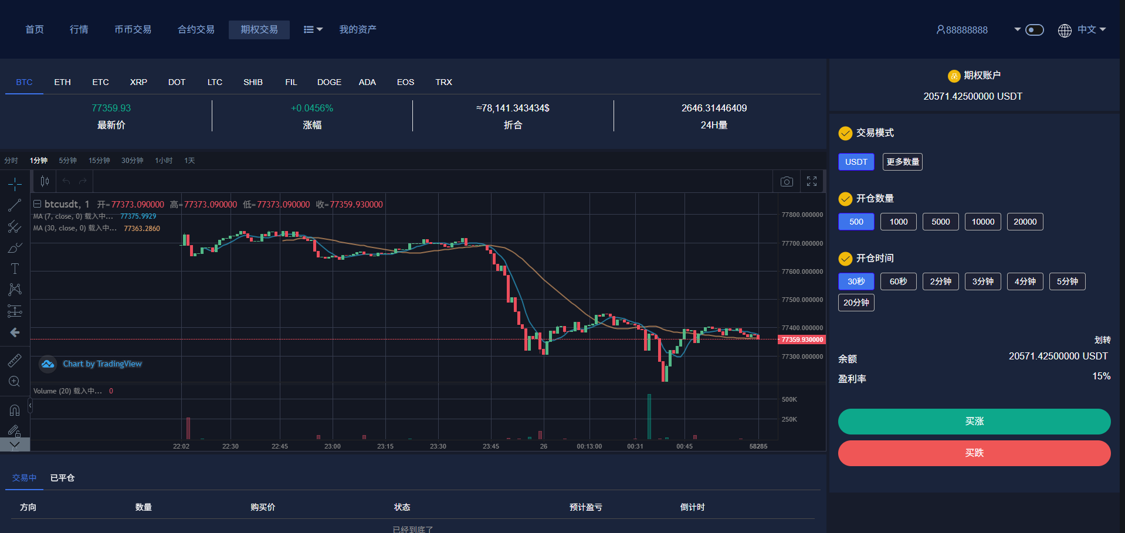1125x533 pixels.
Task: Toggle the dark mode switch
Action: (x=1034, y=30)
